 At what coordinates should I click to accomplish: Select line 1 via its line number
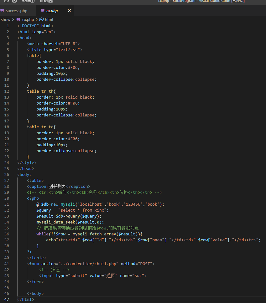pos(8,26)
